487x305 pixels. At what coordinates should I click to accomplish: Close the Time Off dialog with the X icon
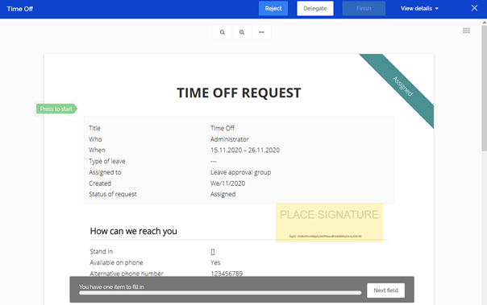click(474, 8)
